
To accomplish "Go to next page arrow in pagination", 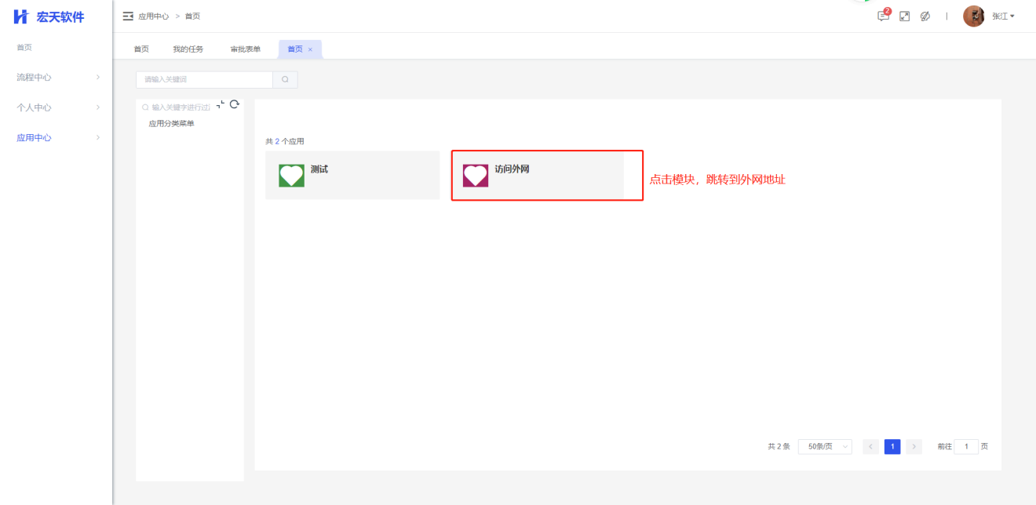I will tap(914, 447).
